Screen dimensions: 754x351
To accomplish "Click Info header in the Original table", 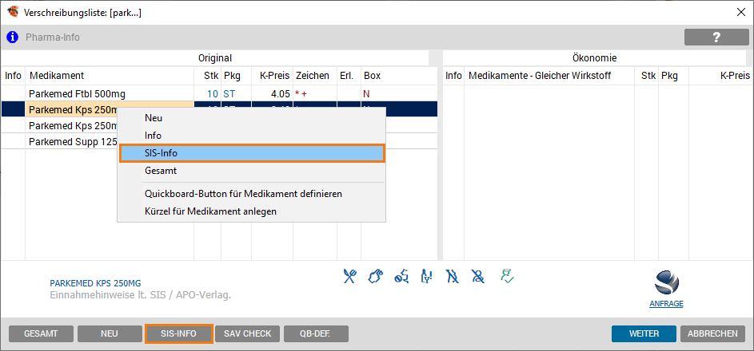I will [x=13, y=76].
